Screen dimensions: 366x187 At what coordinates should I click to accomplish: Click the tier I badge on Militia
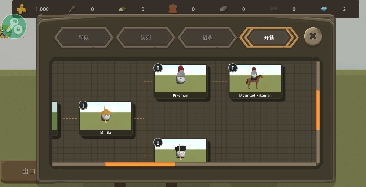coord(83,105)
